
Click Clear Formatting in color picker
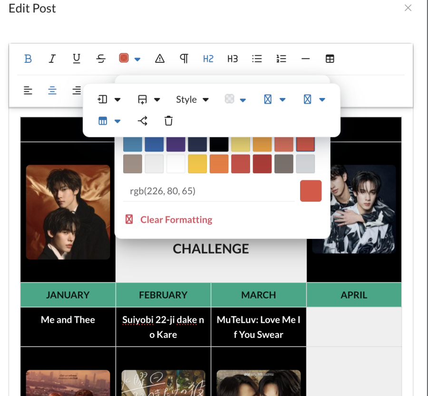coord(176,219)
